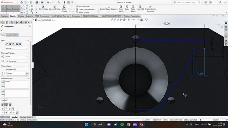The height and width of the screenshot is (128, 228).
Task: Right-justify the dimension text
Action: [x=10, y=105]
